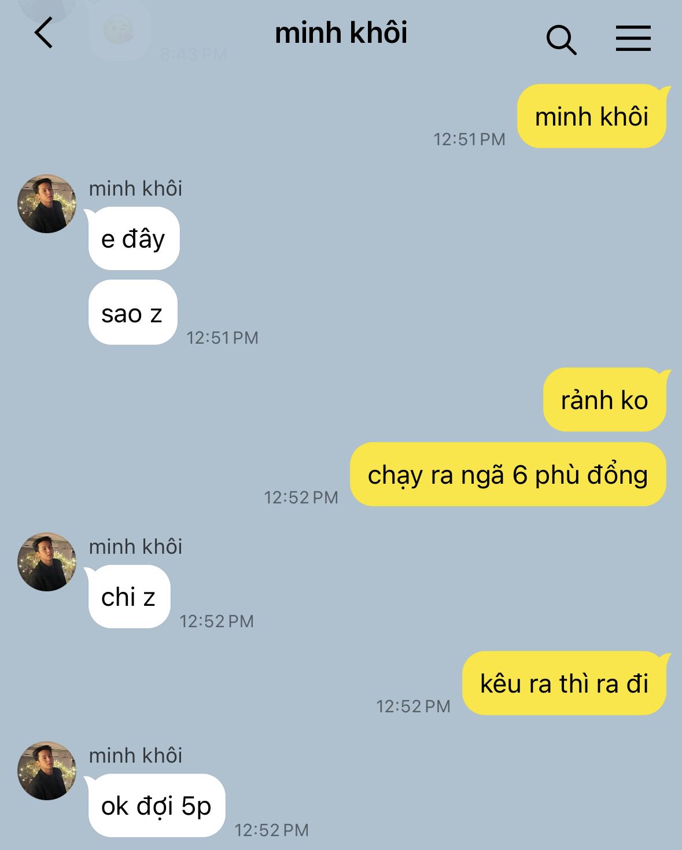Tap sender name above "ok đợi 5p"
682x850 pixels.
[x=135, y=756]
